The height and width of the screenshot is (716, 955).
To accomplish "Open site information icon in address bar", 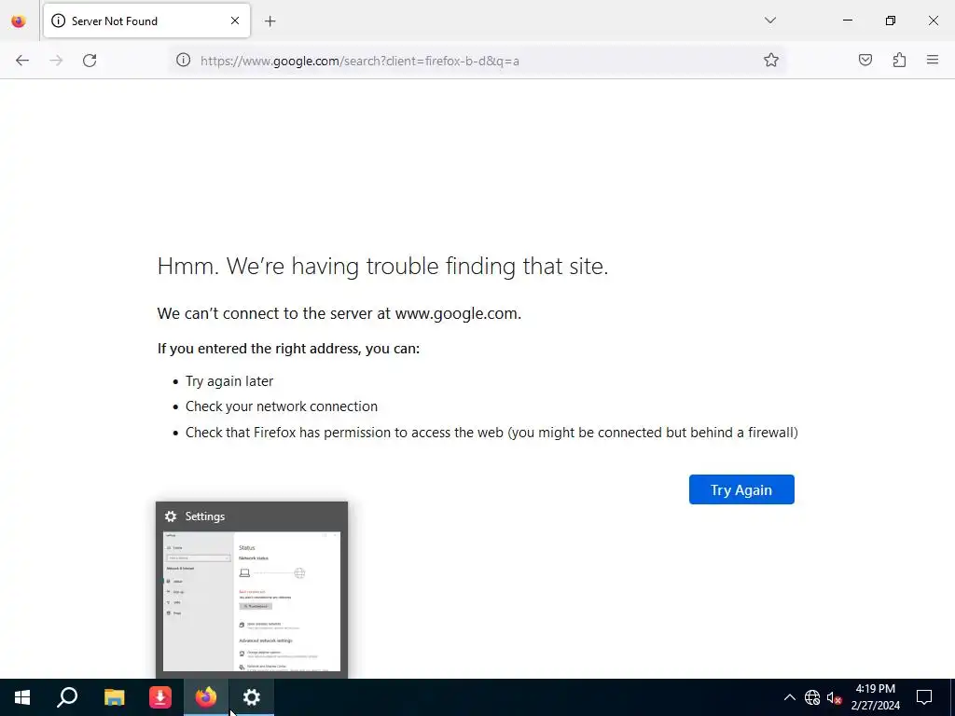I will pyautogui.click(x=184, y=61).
